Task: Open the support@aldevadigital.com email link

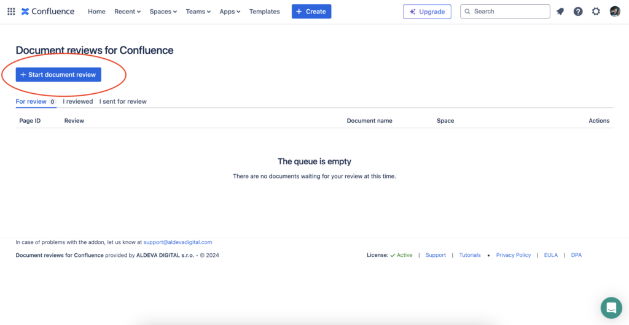Action: (178, 242)
